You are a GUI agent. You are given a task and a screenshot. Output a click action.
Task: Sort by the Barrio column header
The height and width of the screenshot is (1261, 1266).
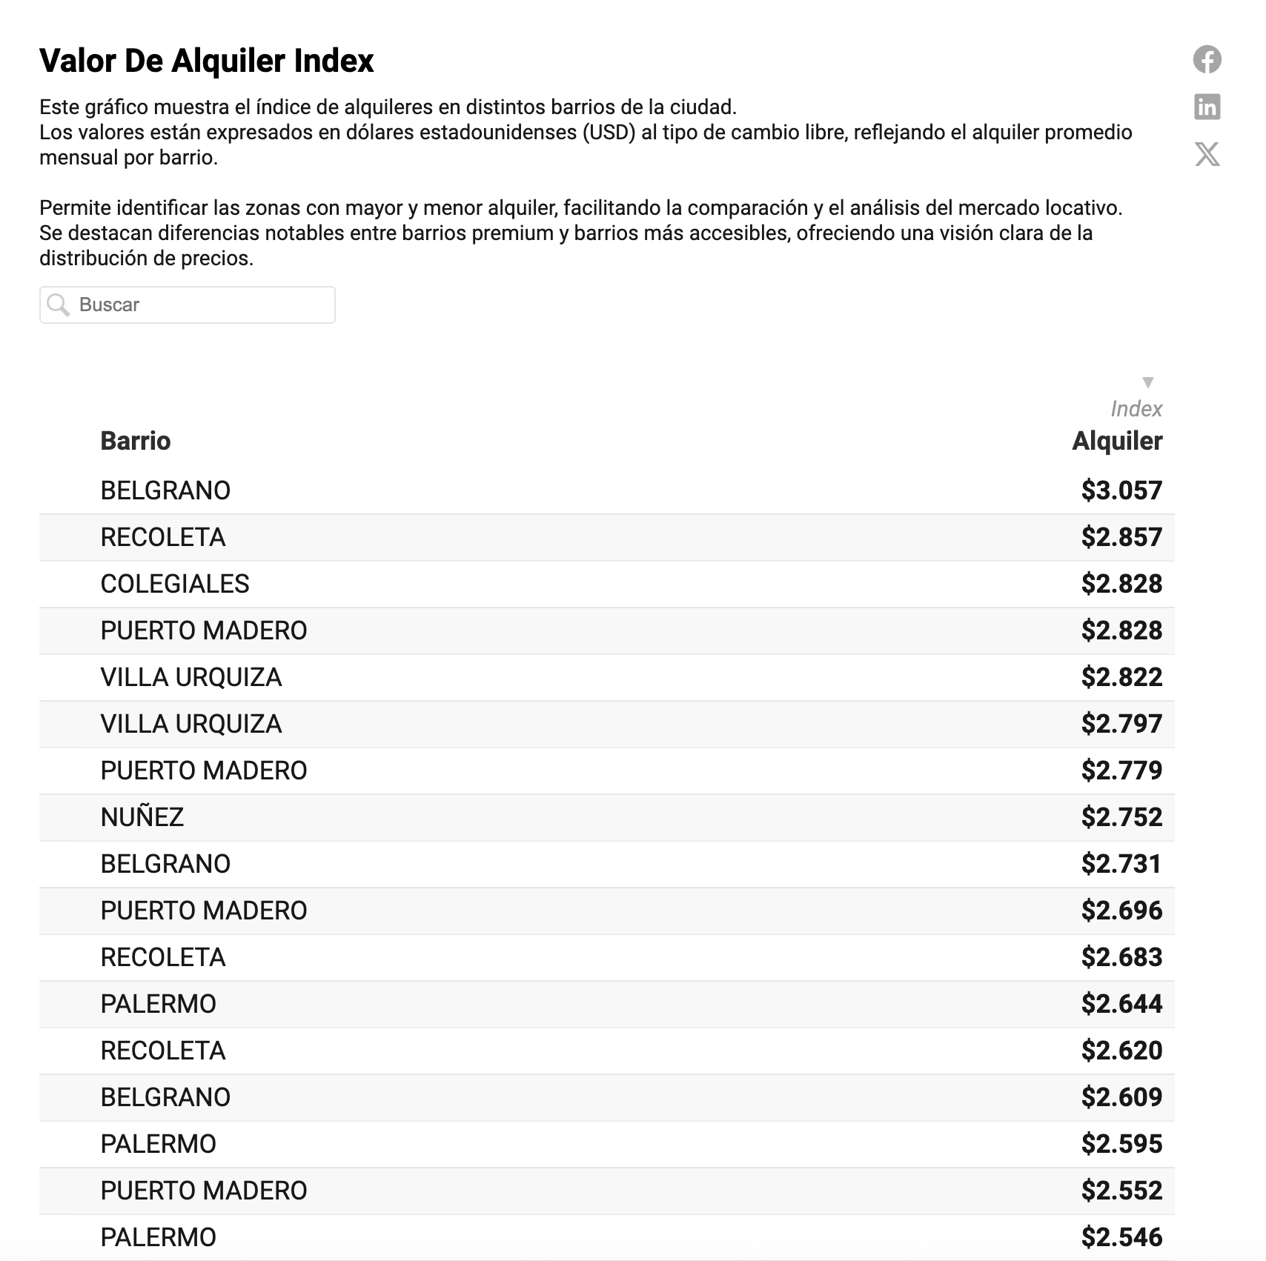click(136, 441)
